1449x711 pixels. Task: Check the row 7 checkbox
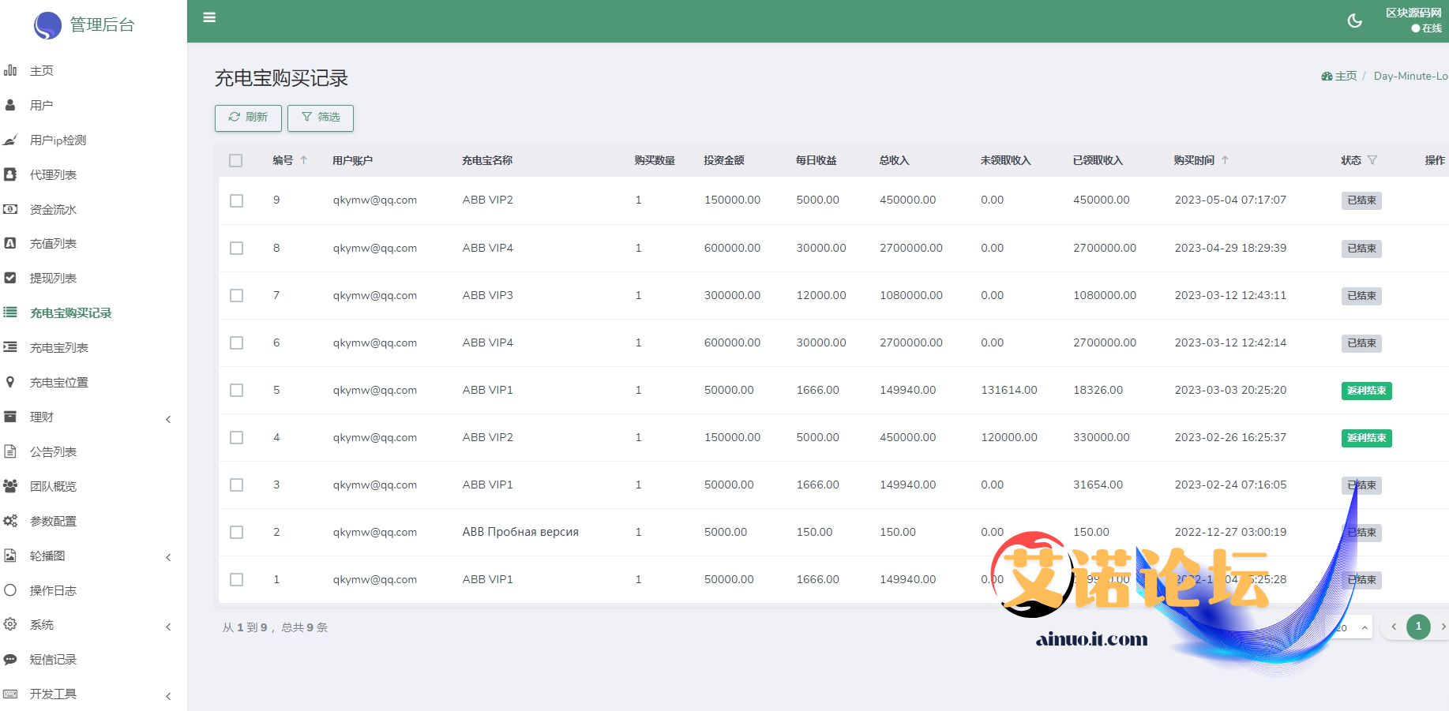tap(236, 295)
